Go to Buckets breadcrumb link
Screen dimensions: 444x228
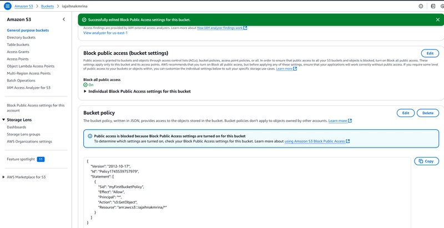(47, 6)
